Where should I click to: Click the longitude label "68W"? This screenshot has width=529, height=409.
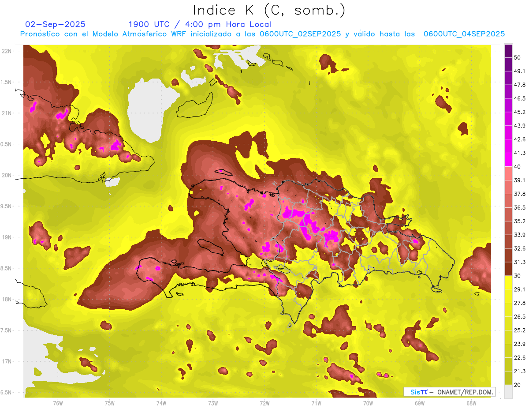click(x=471, y=403)
